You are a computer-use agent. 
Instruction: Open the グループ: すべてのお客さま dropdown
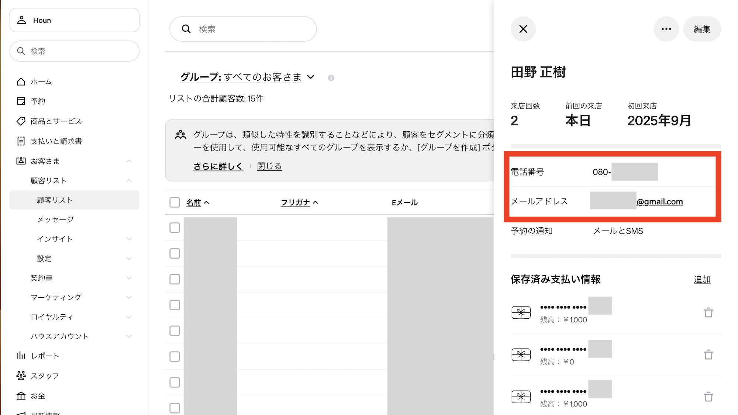pos(247,77)
